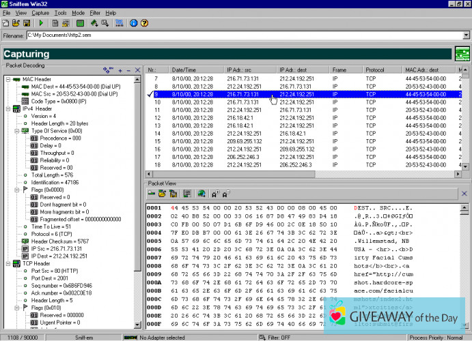Click the Save file floppy disk icon

(25, 23)
